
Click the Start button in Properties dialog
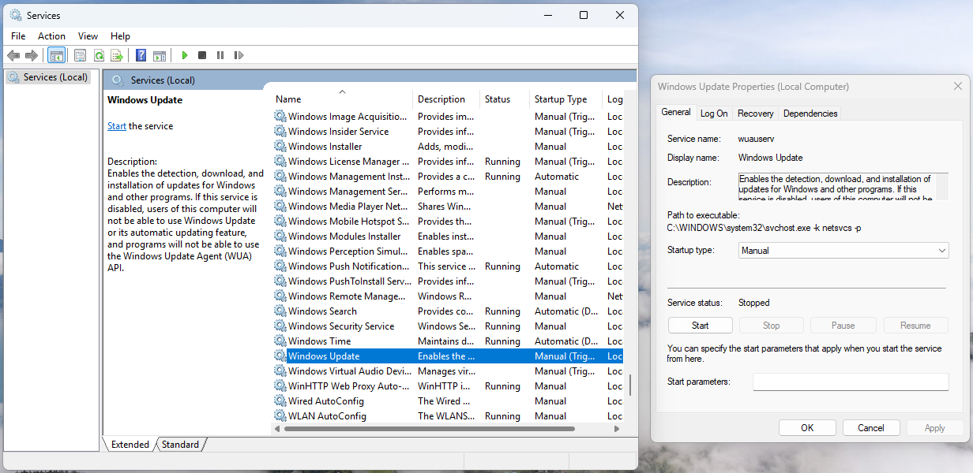pyautogui.click(x=700, y=326)
